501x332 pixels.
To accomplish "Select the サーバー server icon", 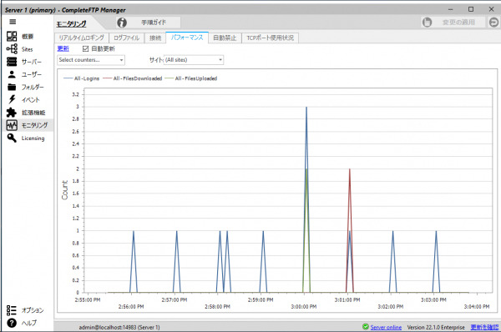I will tap(12, 62).
